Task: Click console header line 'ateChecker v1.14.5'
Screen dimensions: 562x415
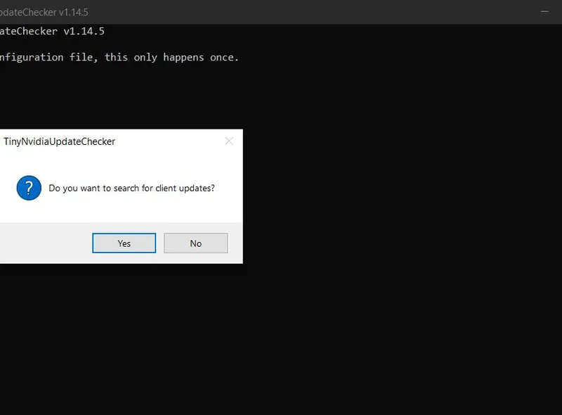Action: click(52, 31)
